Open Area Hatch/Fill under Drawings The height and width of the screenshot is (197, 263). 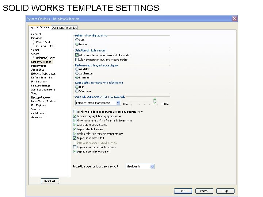45,46
